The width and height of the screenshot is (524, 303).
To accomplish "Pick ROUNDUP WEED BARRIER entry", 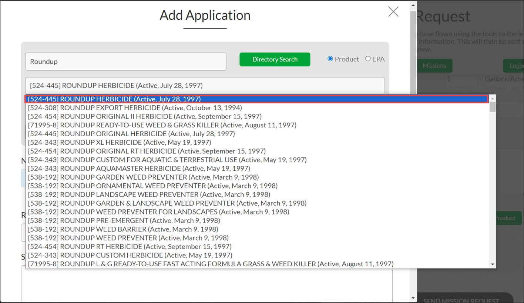I will pos(257,229).
